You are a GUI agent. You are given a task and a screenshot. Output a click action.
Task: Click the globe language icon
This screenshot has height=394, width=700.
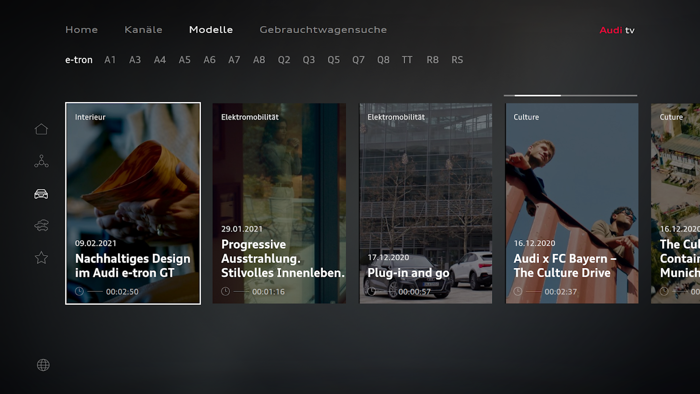[43, 365]
